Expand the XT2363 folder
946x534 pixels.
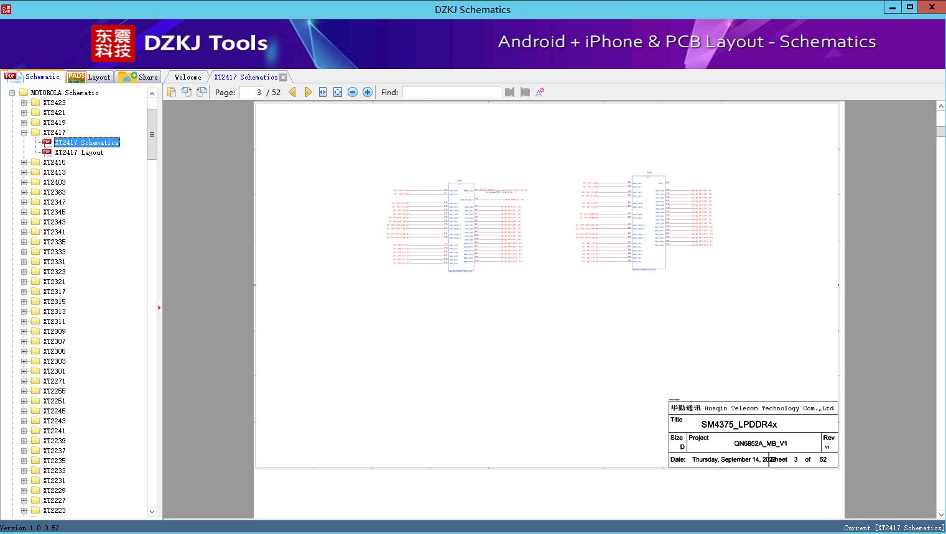[24, 192]
